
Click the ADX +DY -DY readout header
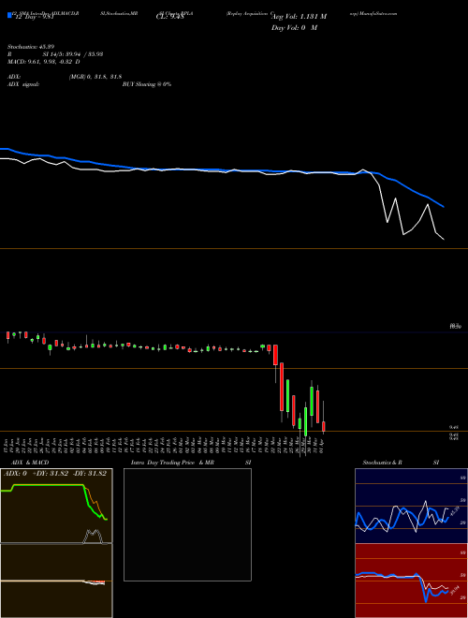coord(55,474)
